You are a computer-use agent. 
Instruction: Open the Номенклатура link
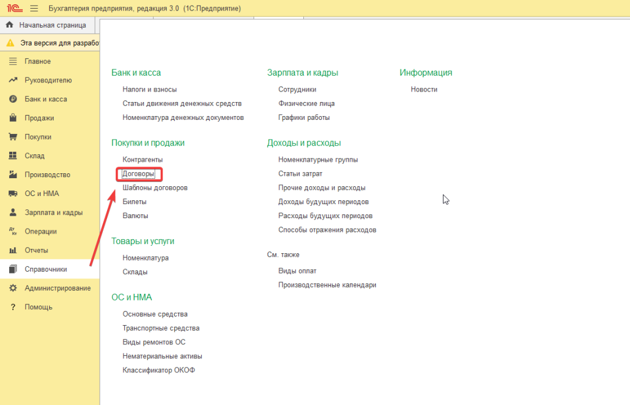(145, 258)
